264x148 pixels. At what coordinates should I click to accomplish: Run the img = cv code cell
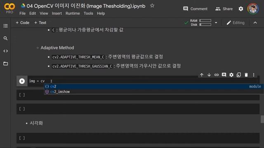(x=22, y=81)
